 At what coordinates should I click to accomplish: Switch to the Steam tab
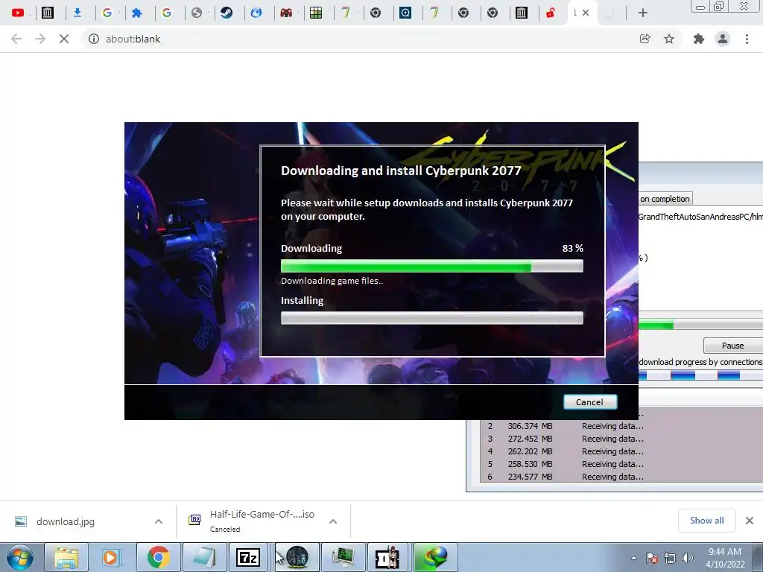227,13
